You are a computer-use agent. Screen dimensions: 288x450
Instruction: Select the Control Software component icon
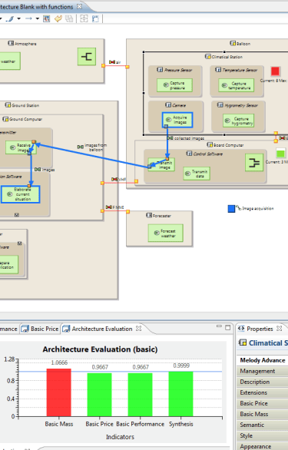[189, 154]
